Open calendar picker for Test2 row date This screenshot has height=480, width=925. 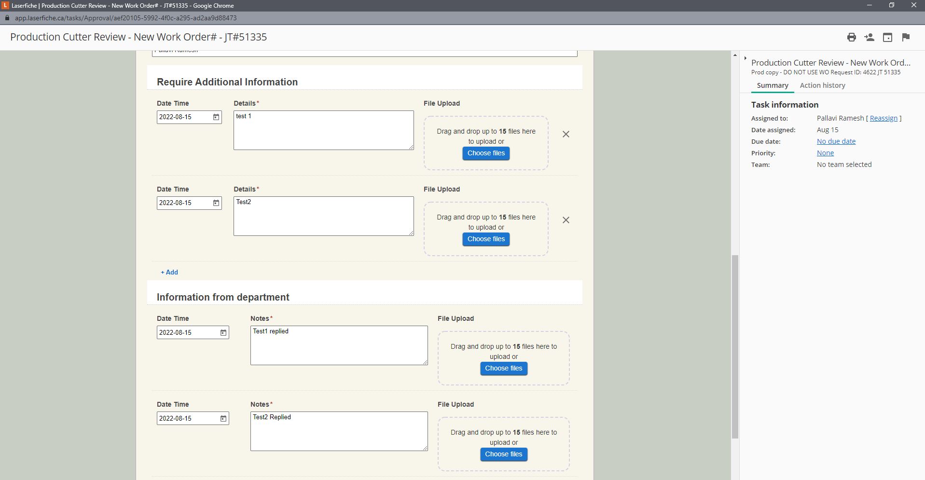[x=216, y=203]
